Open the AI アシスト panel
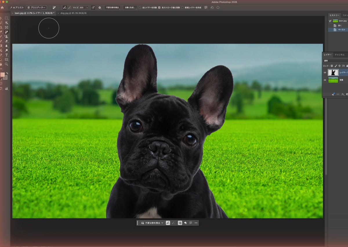 click(17, 8)
